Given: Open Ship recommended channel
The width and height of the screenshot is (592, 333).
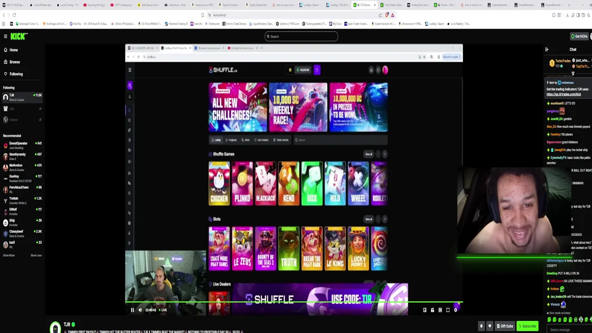Looking at the screenshot, I should pyautogui.click(x=22, y=223).
